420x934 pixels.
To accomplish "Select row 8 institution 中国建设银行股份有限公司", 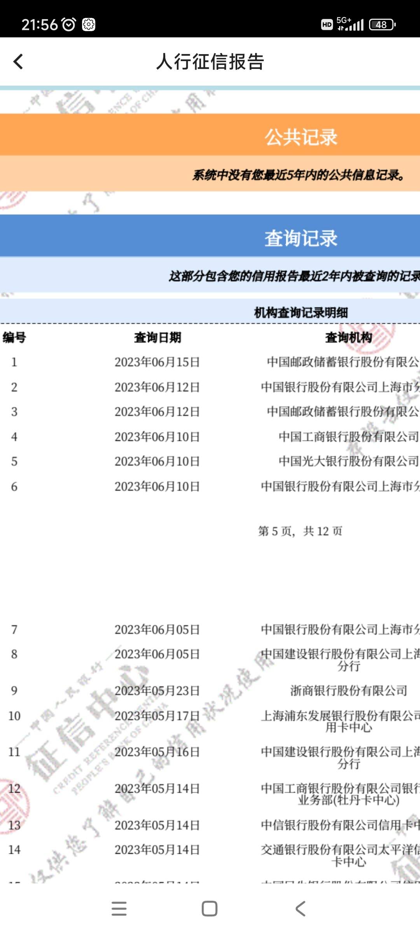I will pos(341,660).
